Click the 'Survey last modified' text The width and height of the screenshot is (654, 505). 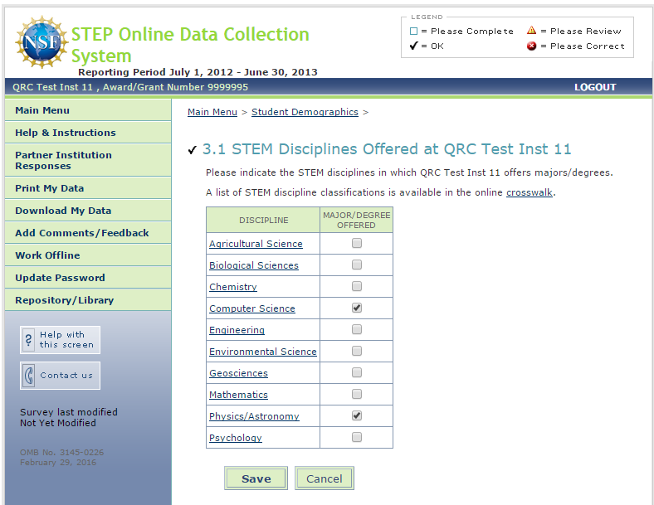(68, 412)
